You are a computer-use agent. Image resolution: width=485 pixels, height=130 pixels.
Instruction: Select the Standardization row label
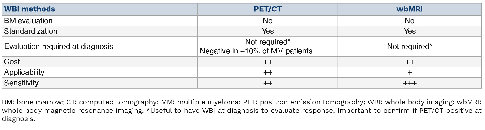tap(31, 31)
